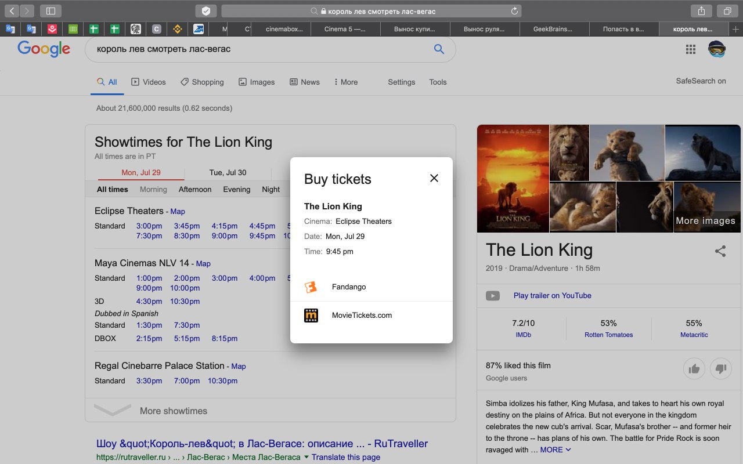Pick the Regal 7:00pm showtime
743x464 pixels.
tap(187, 381)
